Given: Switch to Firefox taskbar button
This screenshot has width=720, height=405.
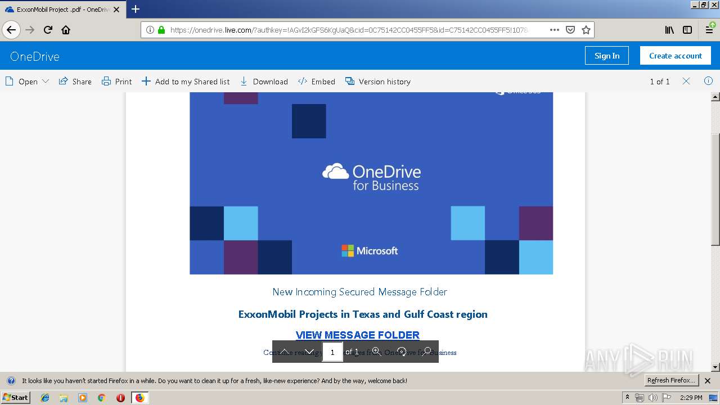Looking at the screenshot, I should pyautogui.click(x=139, y=398).
